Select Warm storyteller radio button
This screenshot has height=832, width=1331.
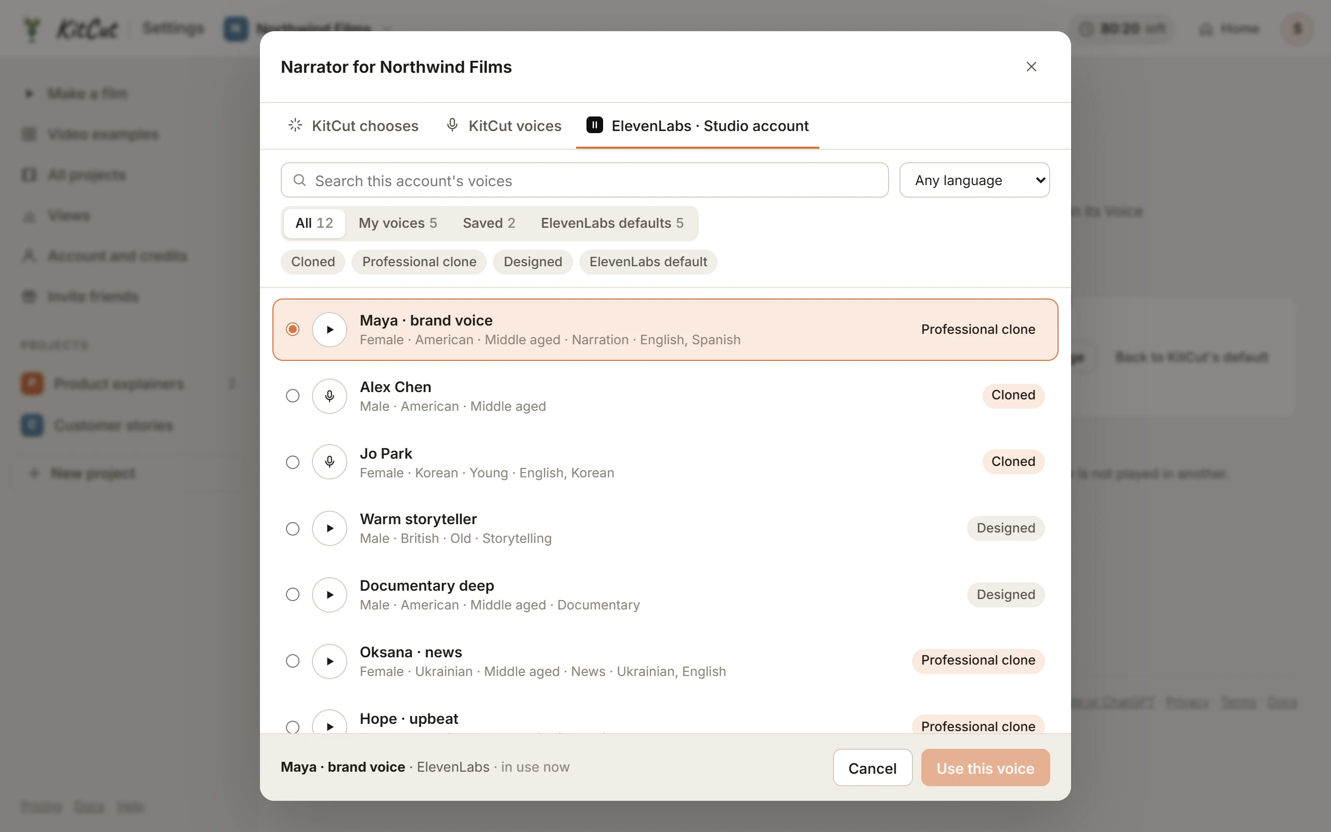point(293,528)
